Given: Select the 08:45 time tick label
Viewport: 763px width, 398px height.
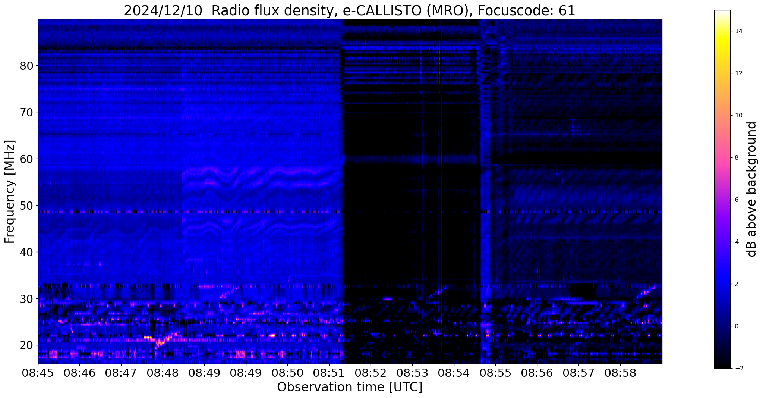Looking at the screenshot, I should [x=38, y=372].
